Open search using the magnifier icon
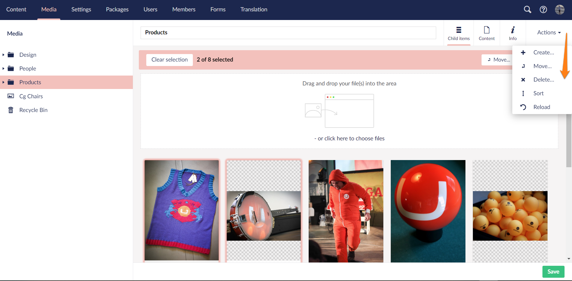The height and width of the screenshot is (281, 572). coord(527,9)
